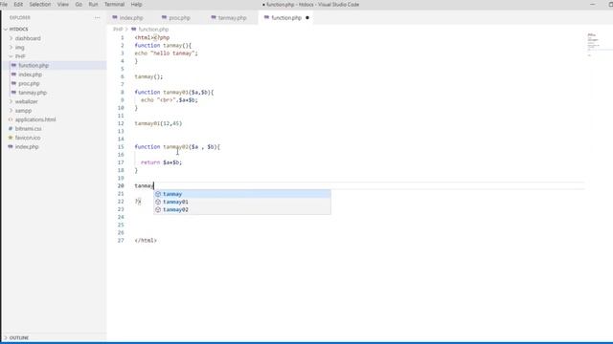Open root-level index.php file
613x344 pixels.
[27, 146]
